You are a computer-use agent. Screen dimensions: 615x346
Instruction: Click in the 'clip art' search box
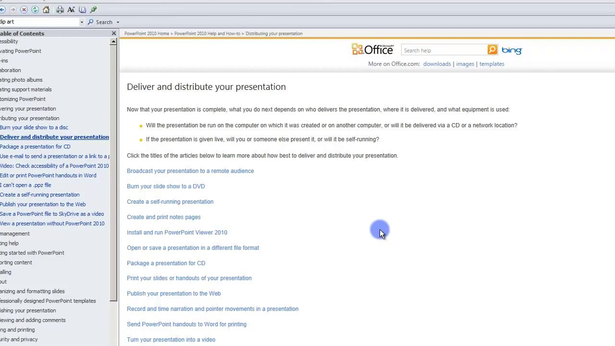[39, 22]
